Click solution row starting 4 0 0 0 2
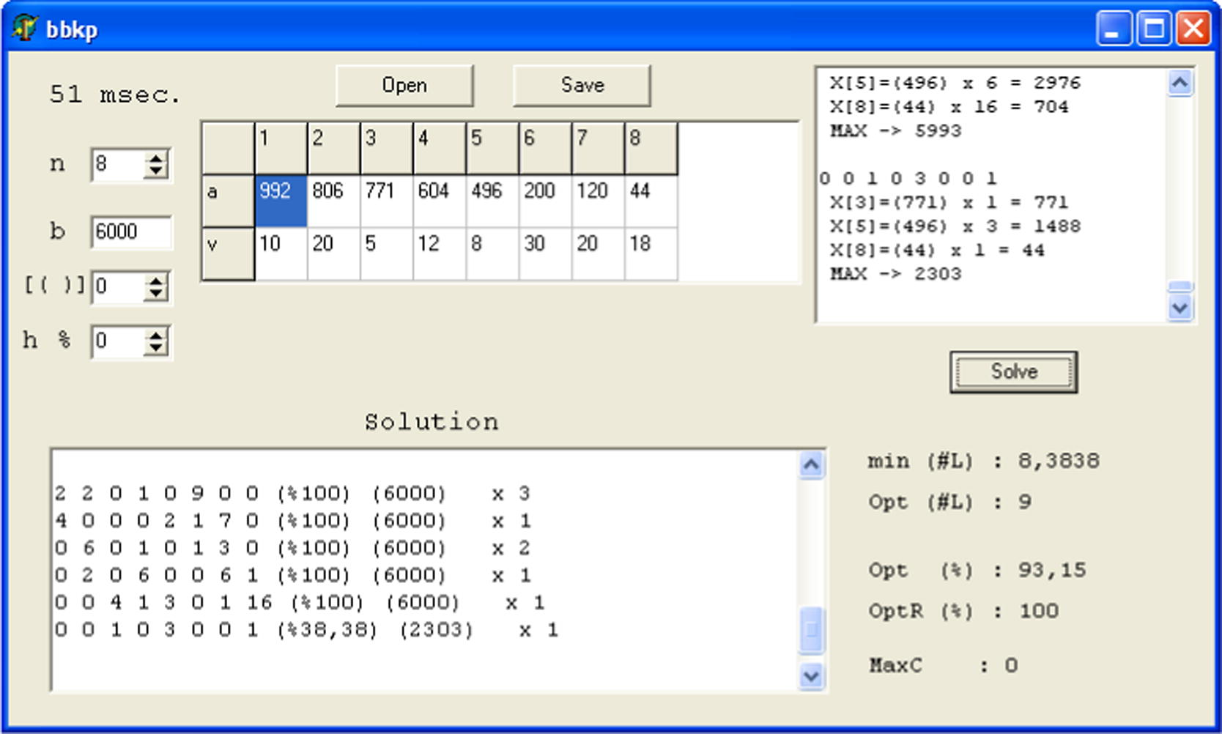The width and height of the screenshot is (1222, 734). 292,521
